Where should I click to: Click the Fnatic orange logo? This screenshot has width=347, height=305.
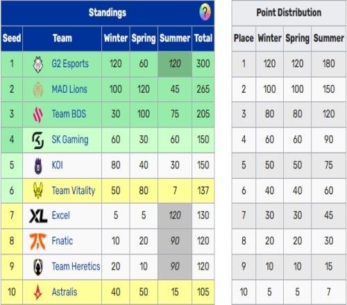[x=38, y=241]
